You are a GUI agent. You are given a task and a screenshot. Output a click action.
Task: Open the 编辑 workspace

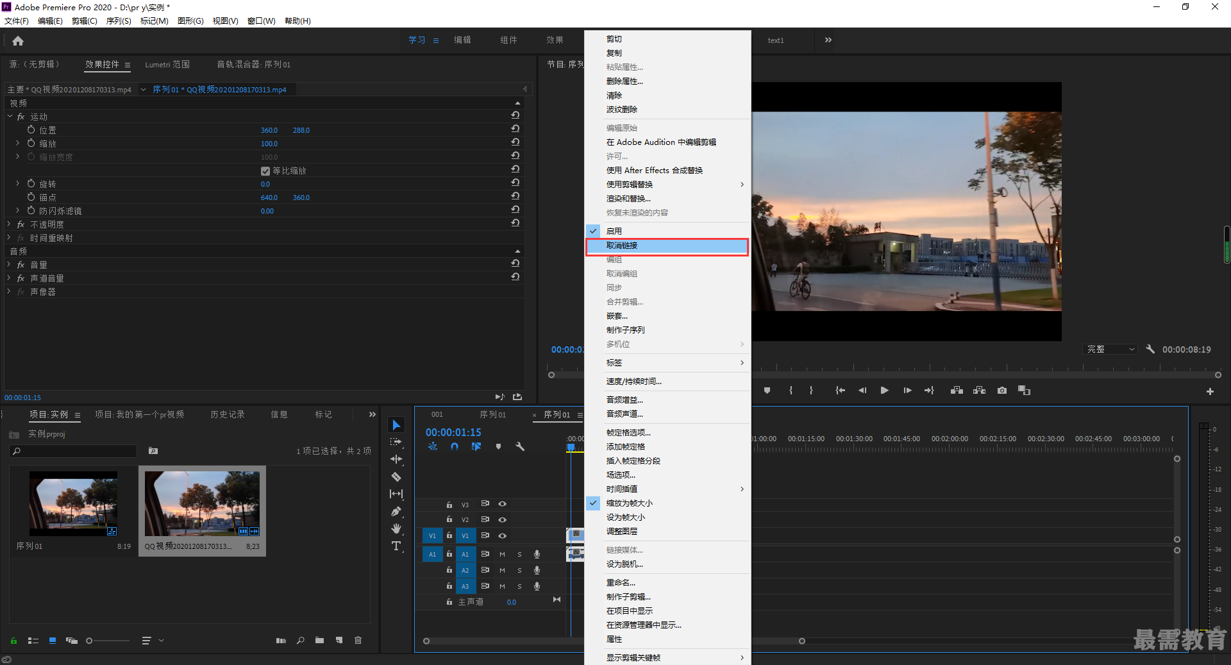[x=462, y=40]
